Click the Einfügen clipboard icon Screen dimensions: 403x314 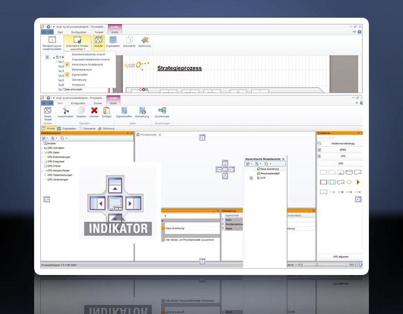pos(107,112)
